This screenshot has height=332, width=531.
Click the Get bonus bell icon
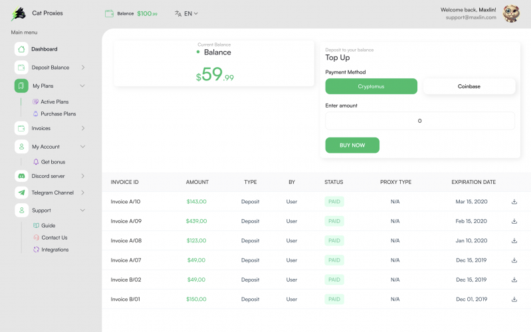pyautogui.click(x=36, y=162)
